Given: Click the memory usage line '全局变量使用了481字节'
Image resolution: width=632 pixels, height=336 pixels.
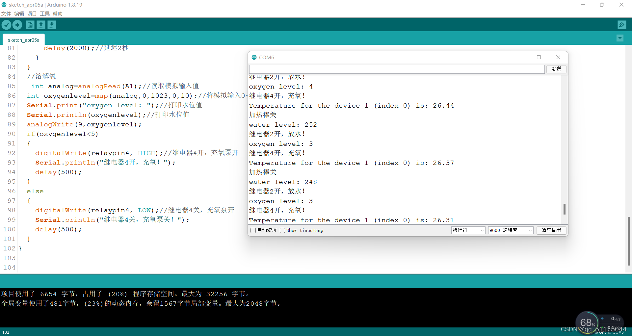Looking at the screenshot, I should click(x=142, y=303).
